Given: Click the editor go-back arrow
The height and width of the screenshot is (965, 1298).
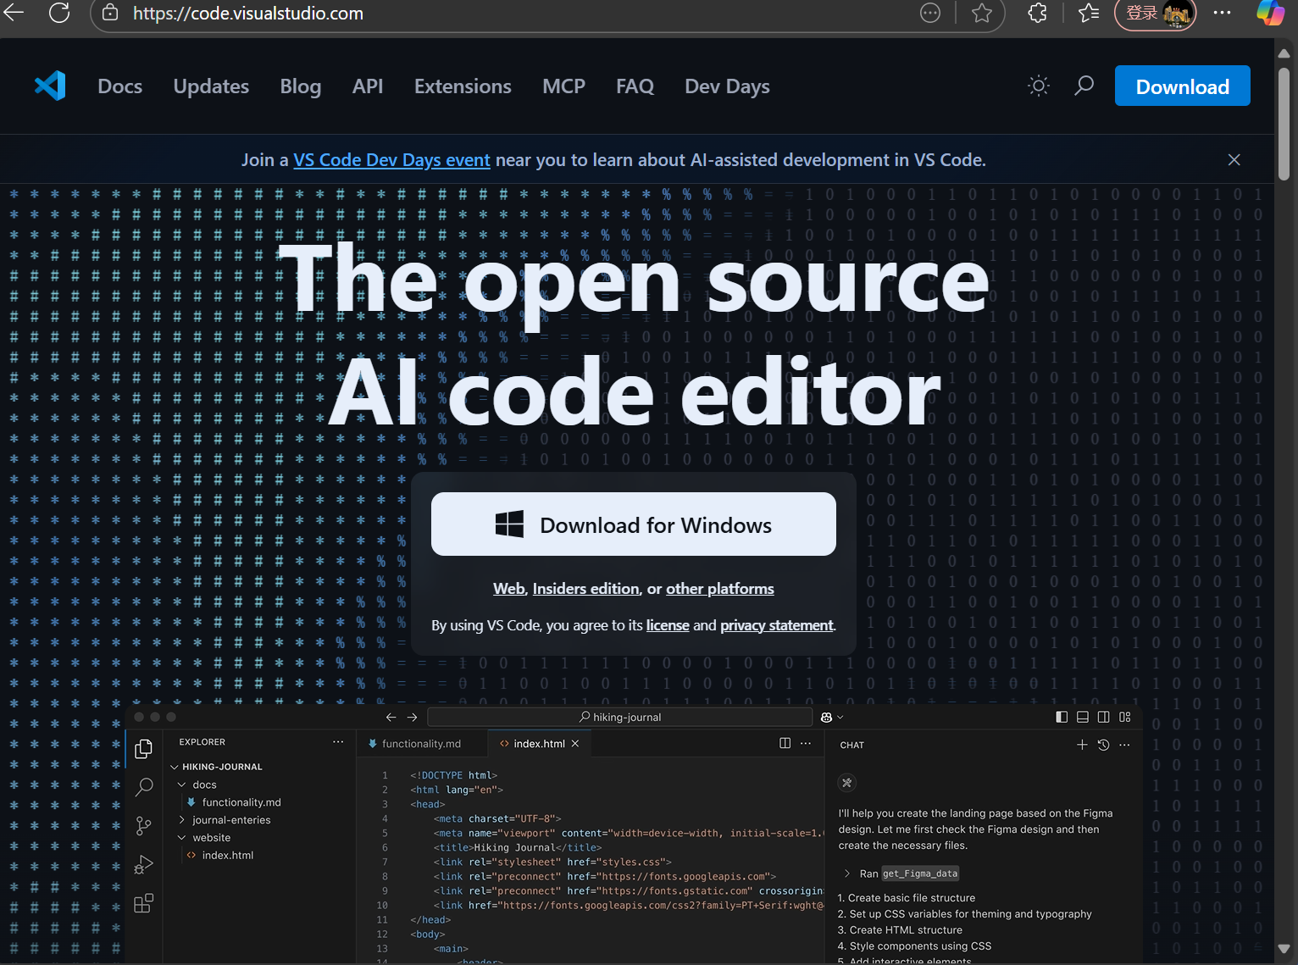Looking at the screenshot, I should coord(391,717).
